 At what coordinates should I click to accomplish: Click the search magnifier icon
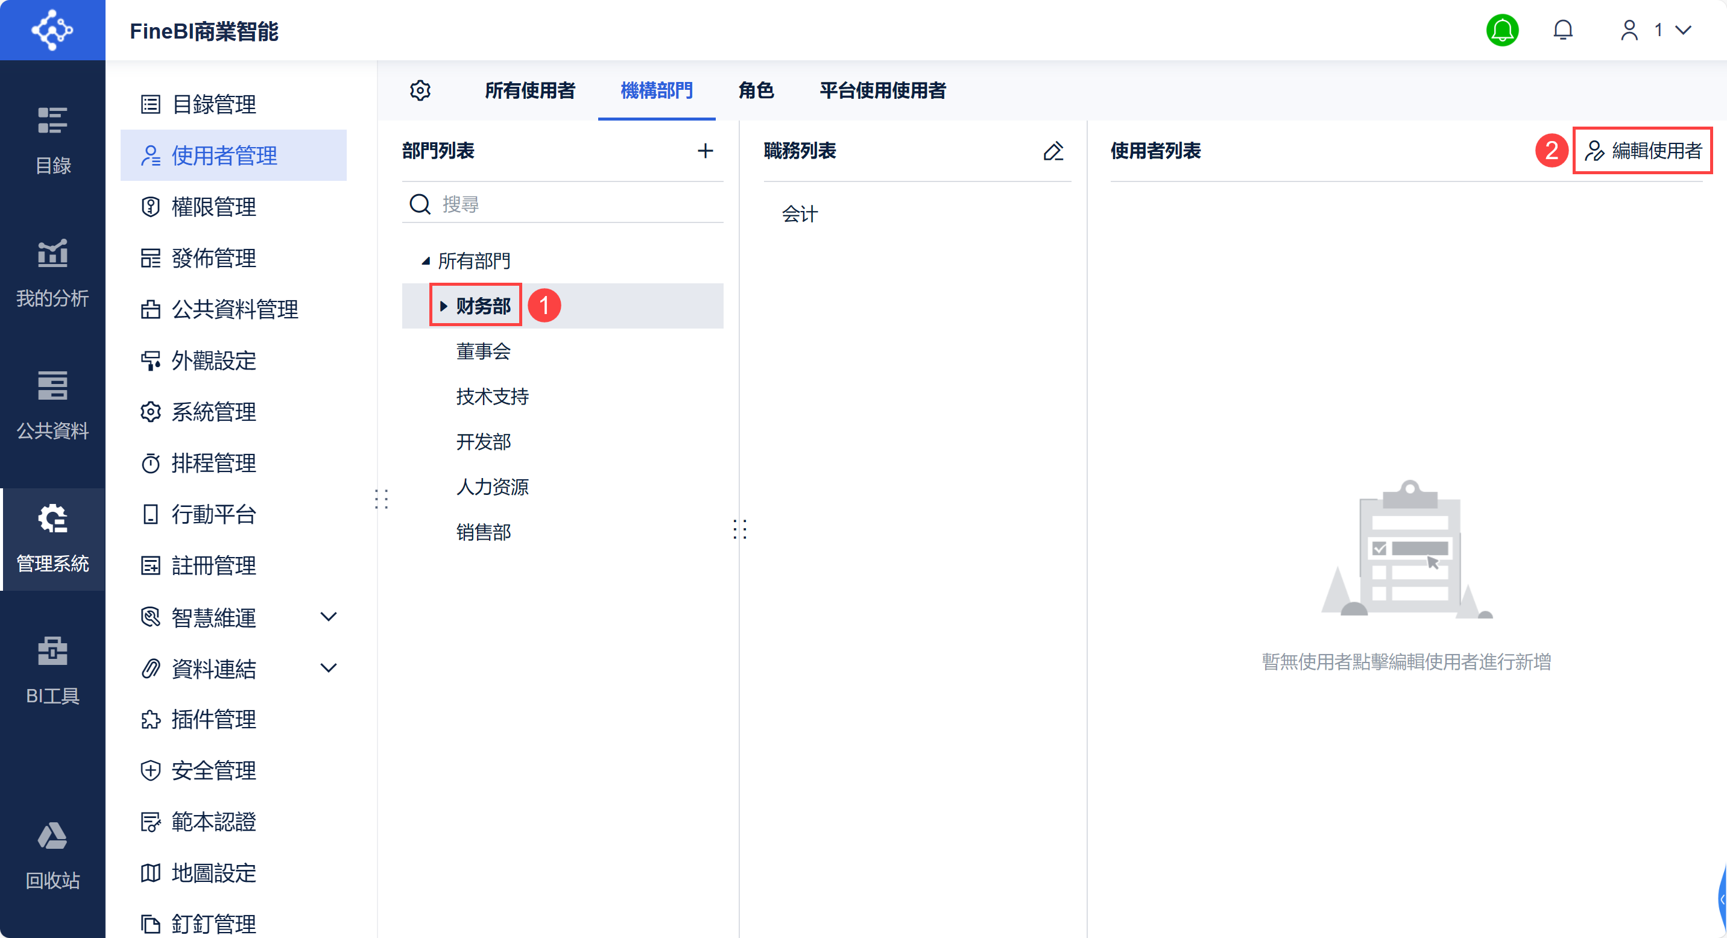click(x=420, y=204)
